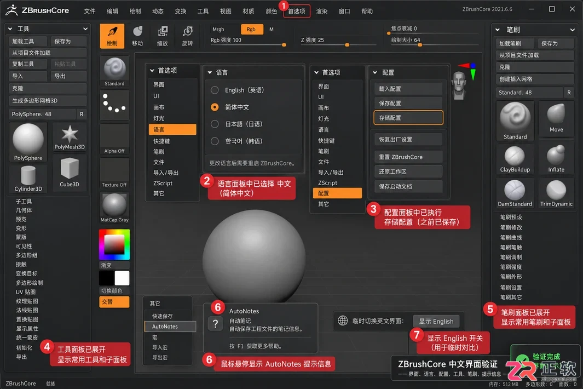Open the Standard brush thumbnail in left shelf

[114, 72]
